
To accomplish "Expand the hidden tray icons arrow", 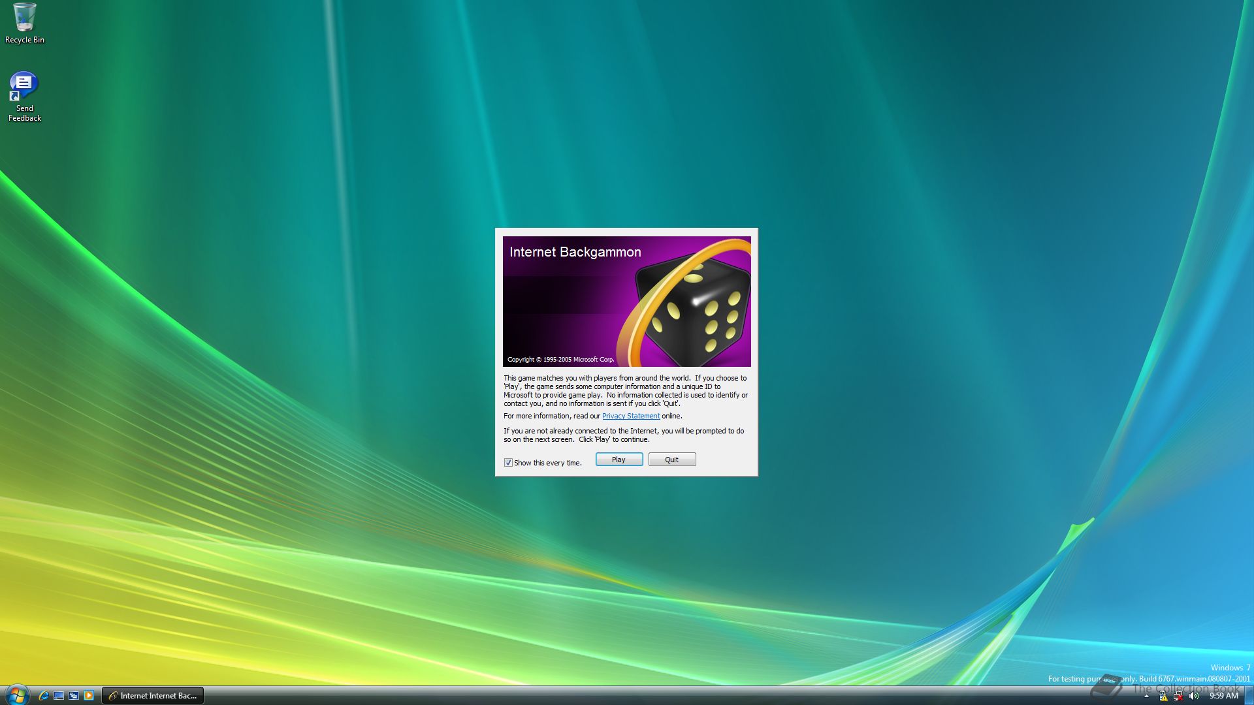I will click(x=1146, y=697).
